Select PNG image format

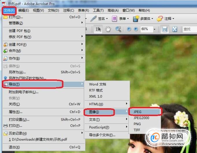click(145, 124)
